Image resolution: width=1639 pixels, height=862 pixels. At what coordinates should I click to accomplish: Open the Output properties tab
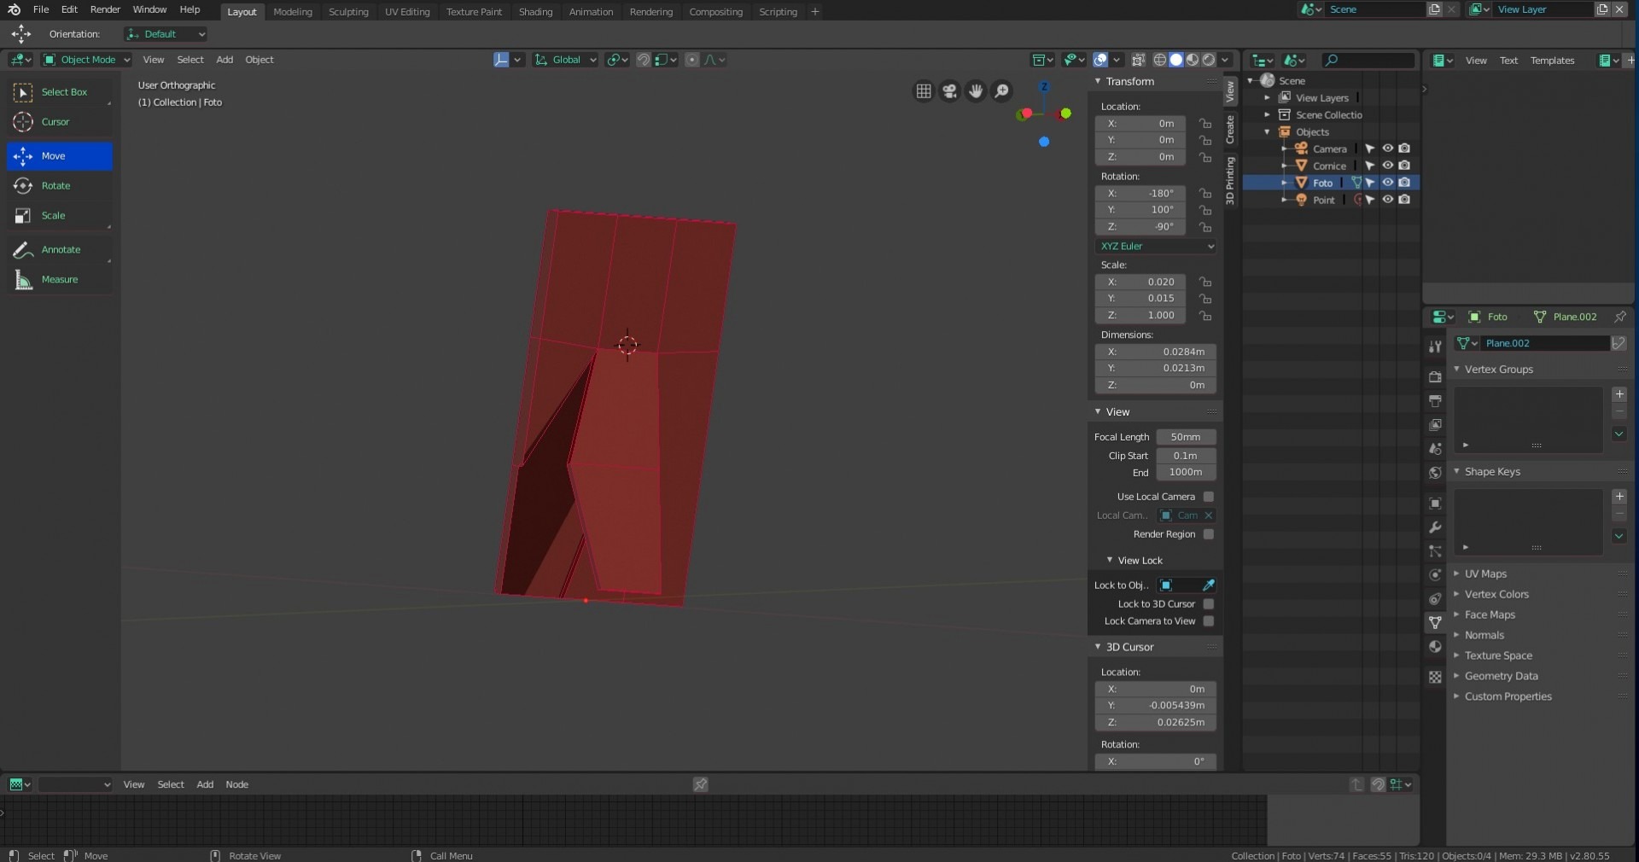point(1435,400)
